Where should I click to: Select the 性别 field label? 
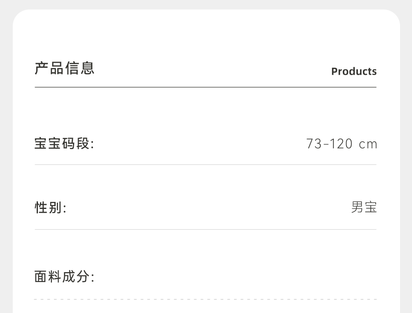[x=50, y=208]
